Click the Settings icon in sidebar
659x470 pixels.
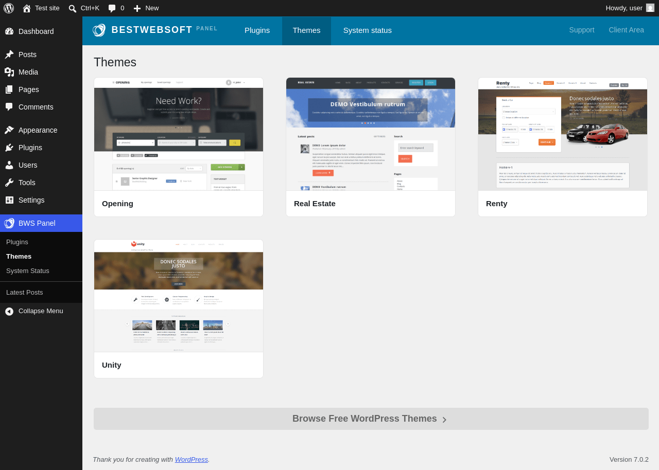coord(9,200)
